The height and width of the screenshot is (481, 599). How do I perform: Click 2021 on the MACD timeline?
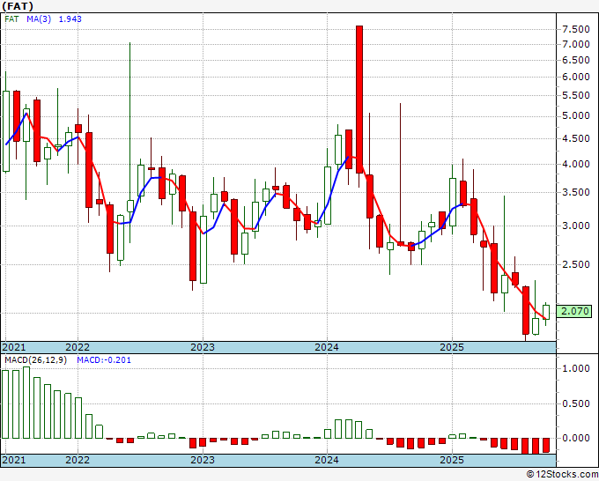[x=14, y=460]
